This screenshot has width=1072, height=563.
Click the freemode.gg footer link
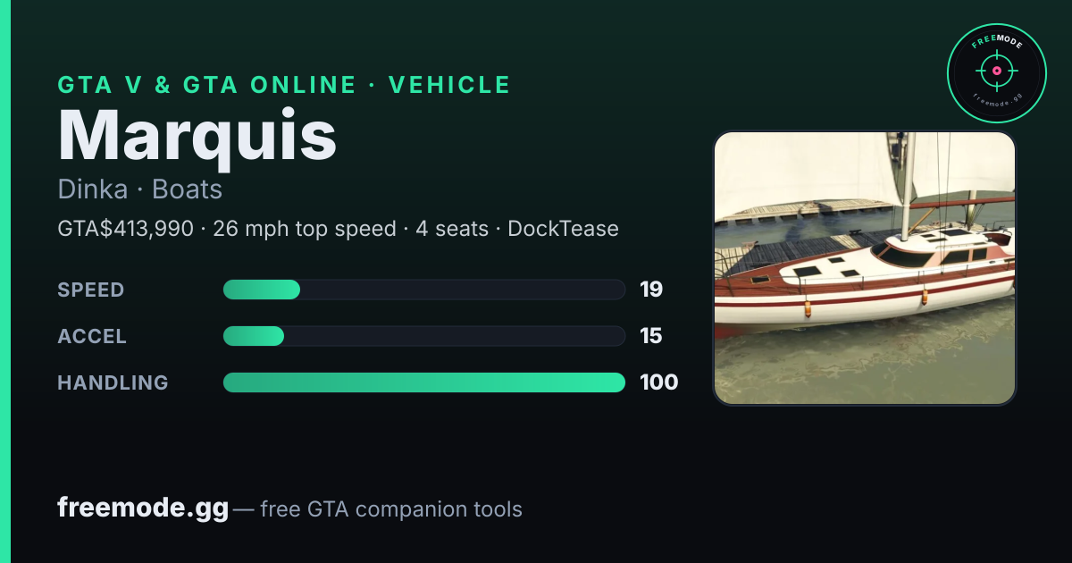143,508
